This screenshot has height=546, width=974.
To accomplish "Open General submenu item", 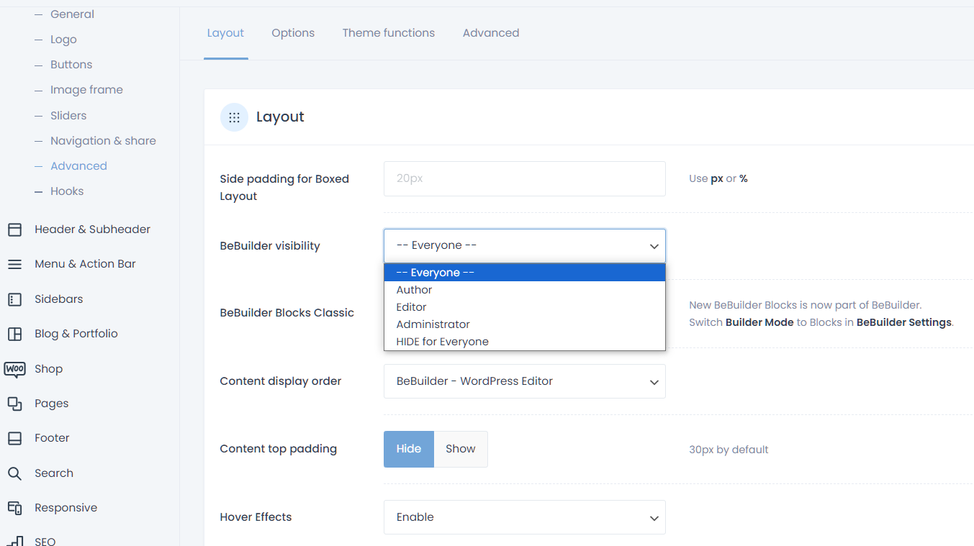I will [x=72, y=14].
